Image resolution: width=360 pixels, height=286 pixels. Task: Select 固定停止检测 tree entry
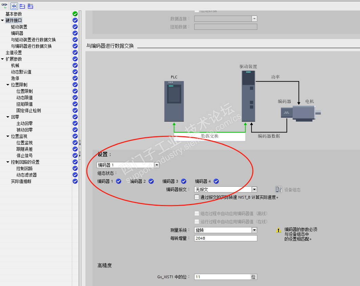point(29,110)
